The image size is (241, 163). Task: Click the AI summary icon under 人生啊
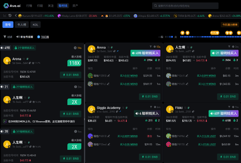(x=5, y=121)
